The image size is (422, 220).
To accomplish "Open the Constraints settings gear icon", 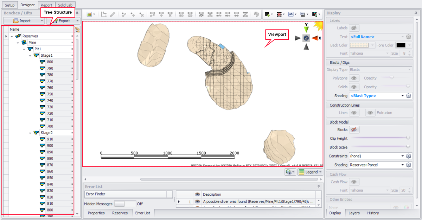I will click(x=408, y=156).
